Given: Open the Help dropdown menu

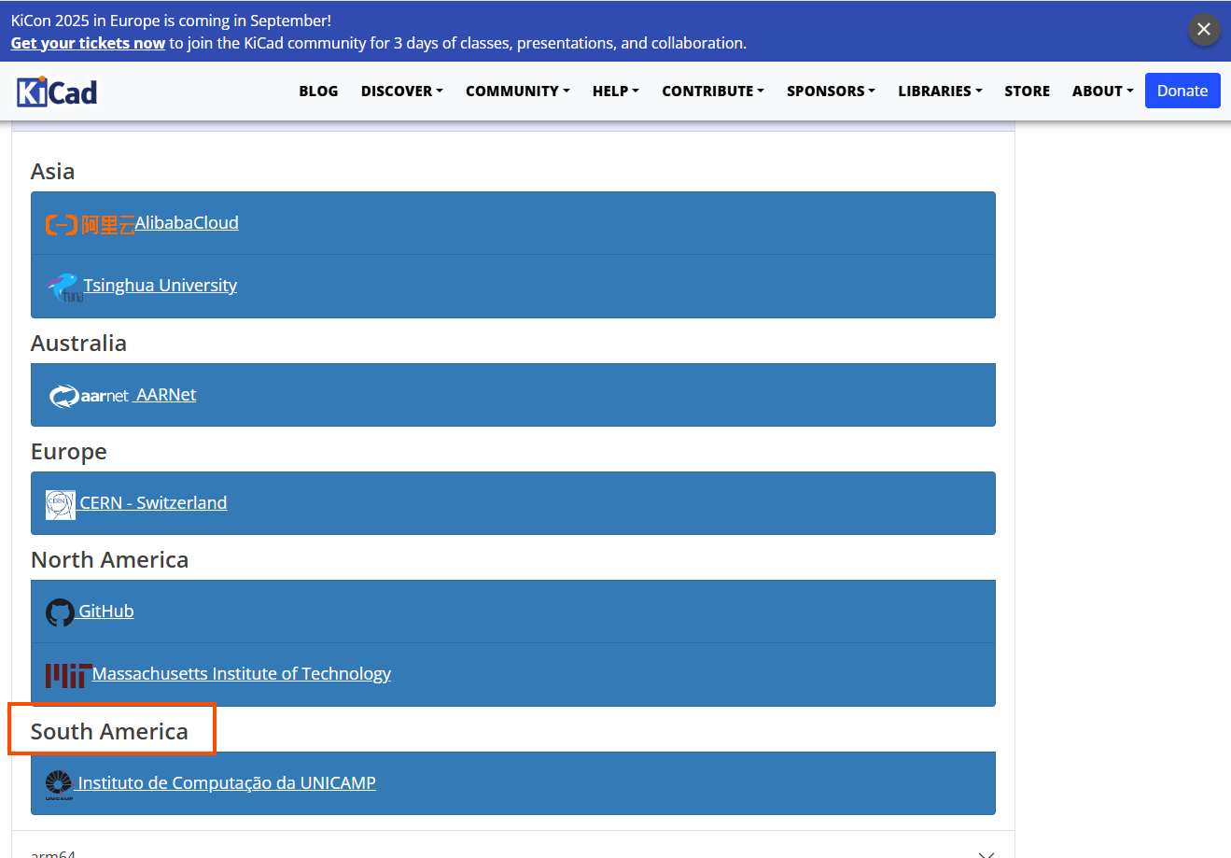Looking at the screenshot, I should tap(616, 91).
